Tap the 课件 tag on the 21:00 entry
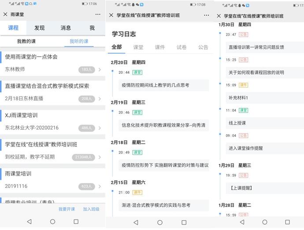Viewport: 304px width, 230px height. 137,192
